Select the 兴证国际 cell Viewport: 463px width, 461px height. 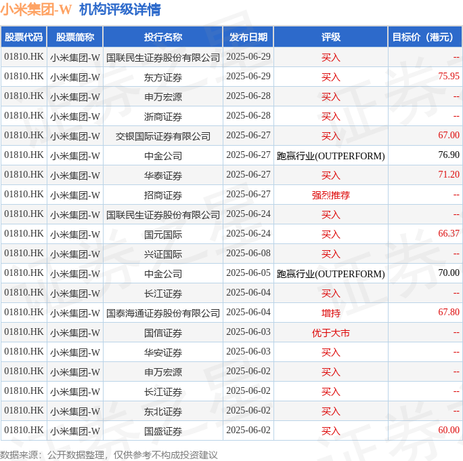pyautogui.click(x=163, y=254)
